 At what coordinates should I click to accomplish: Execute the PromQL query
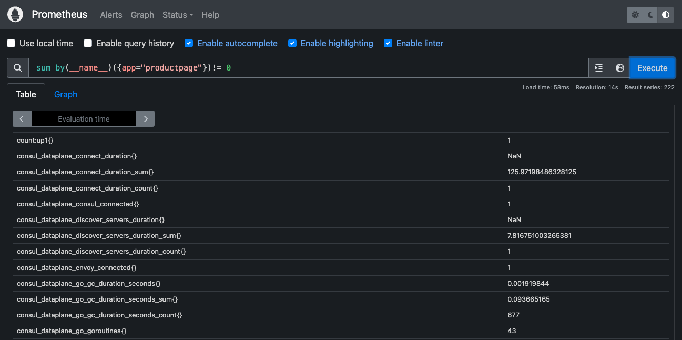pos(652,68)
